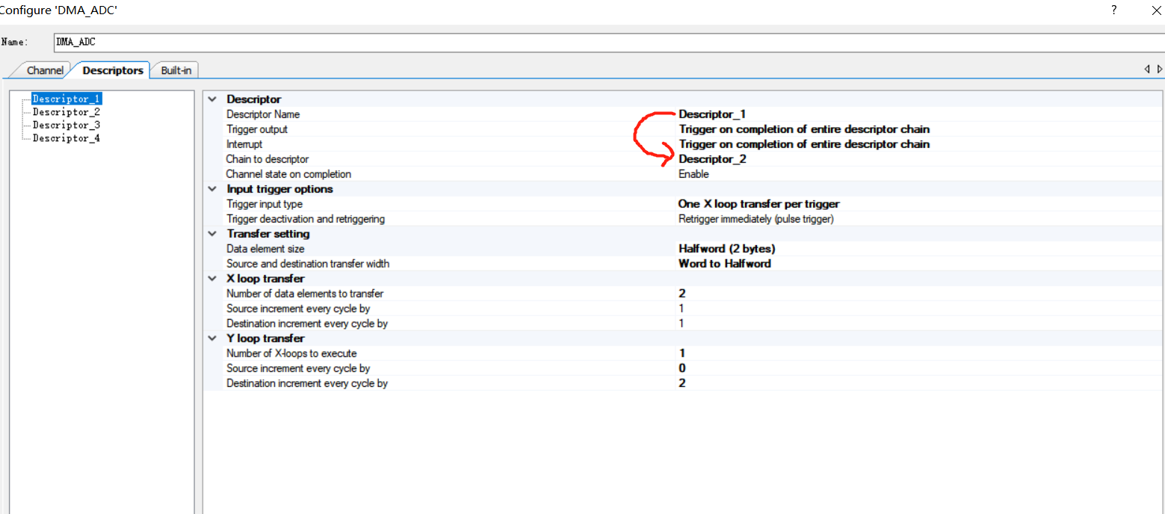Collapse the Descriptor section chevron
1165x514 pixels.
[211, 99]
